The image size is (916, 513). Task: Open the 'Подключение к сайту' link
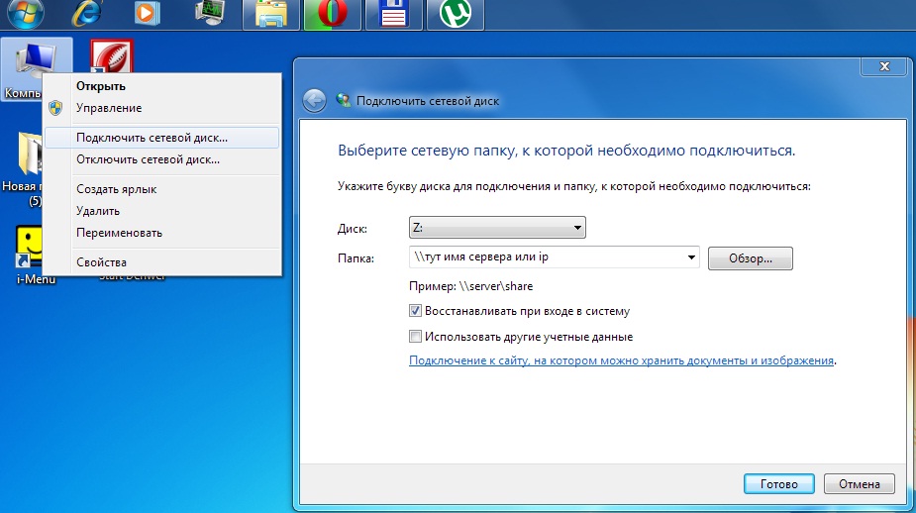[x=622, y=361]
